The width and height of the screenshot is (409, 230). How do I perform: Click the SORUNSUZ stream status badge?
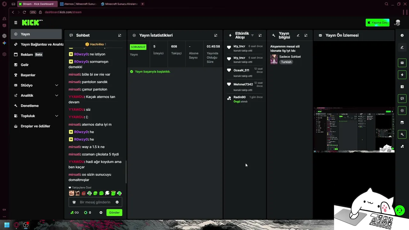coord(138,47)
